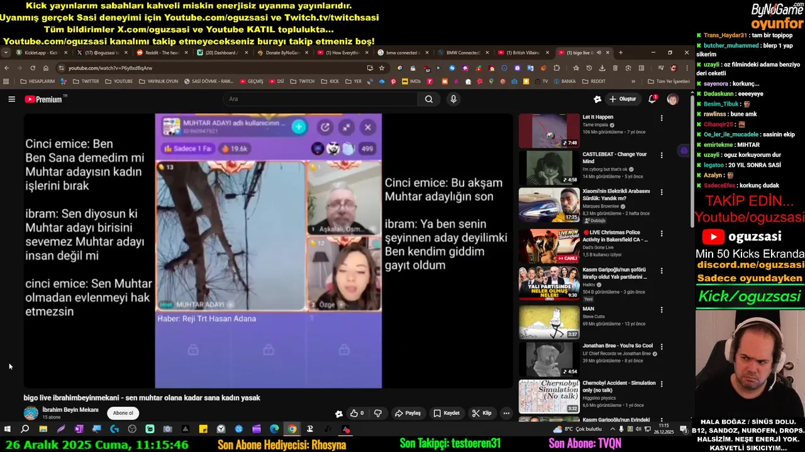Open the options menu for Let It Happen
The height and width of the screenshot is (452, 805).
point(661,118)
